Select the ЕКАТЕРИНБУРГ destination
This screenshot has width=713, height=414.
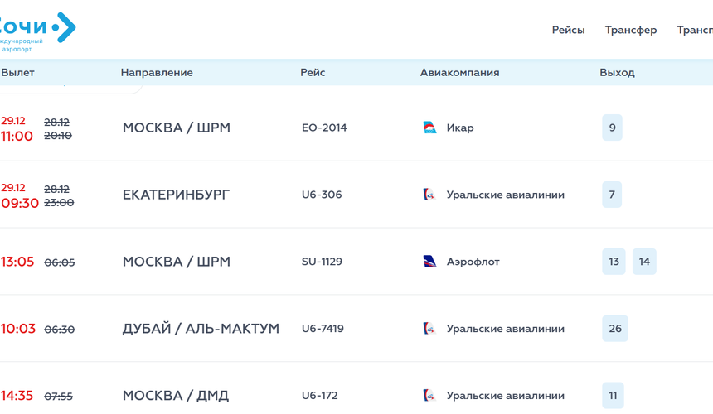pyautogui.click(x=177, y=195)
